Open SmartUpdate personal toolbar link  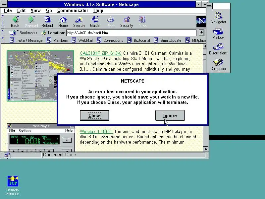click(168, 40)
